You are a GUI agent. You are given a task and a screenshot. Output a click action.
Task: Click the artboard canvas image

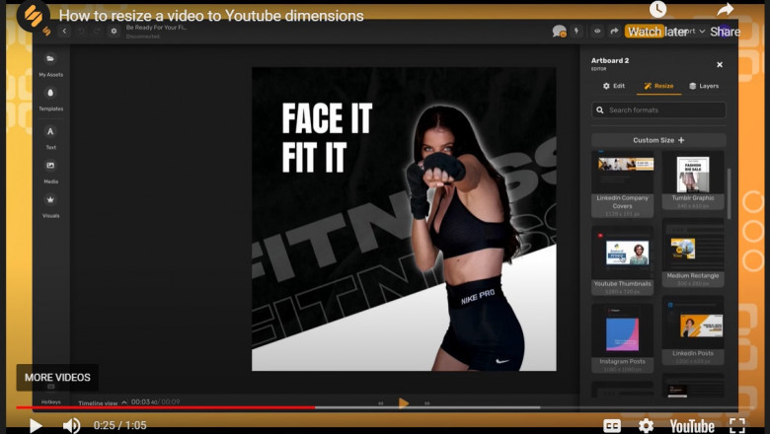pyautogui.click(x=404, y=219)
